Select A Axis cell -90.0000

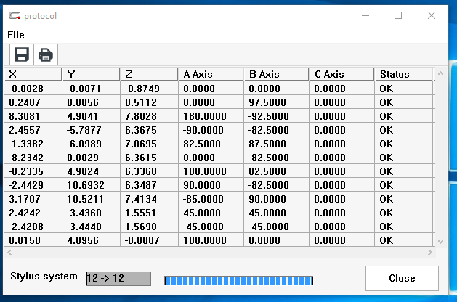pyautogui.click(x=211, y=130)
